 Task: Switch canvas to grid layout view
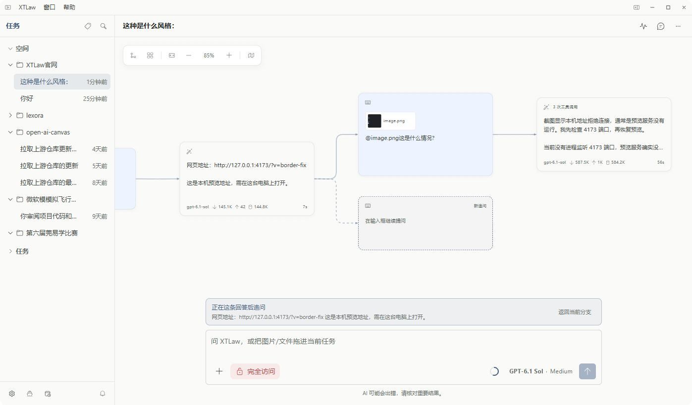[150, 55]
